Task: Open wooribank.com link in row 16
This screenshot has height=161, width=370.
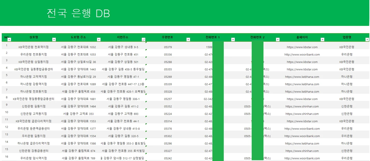Action: (x=302, y=158)
